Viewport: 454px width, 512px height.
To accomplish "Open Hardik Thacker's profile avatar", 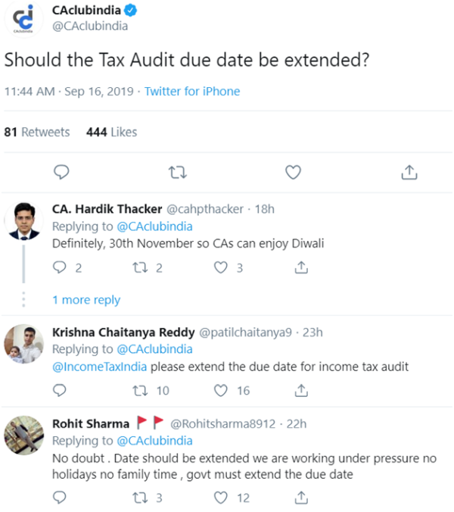I will [x=24, y=220].
